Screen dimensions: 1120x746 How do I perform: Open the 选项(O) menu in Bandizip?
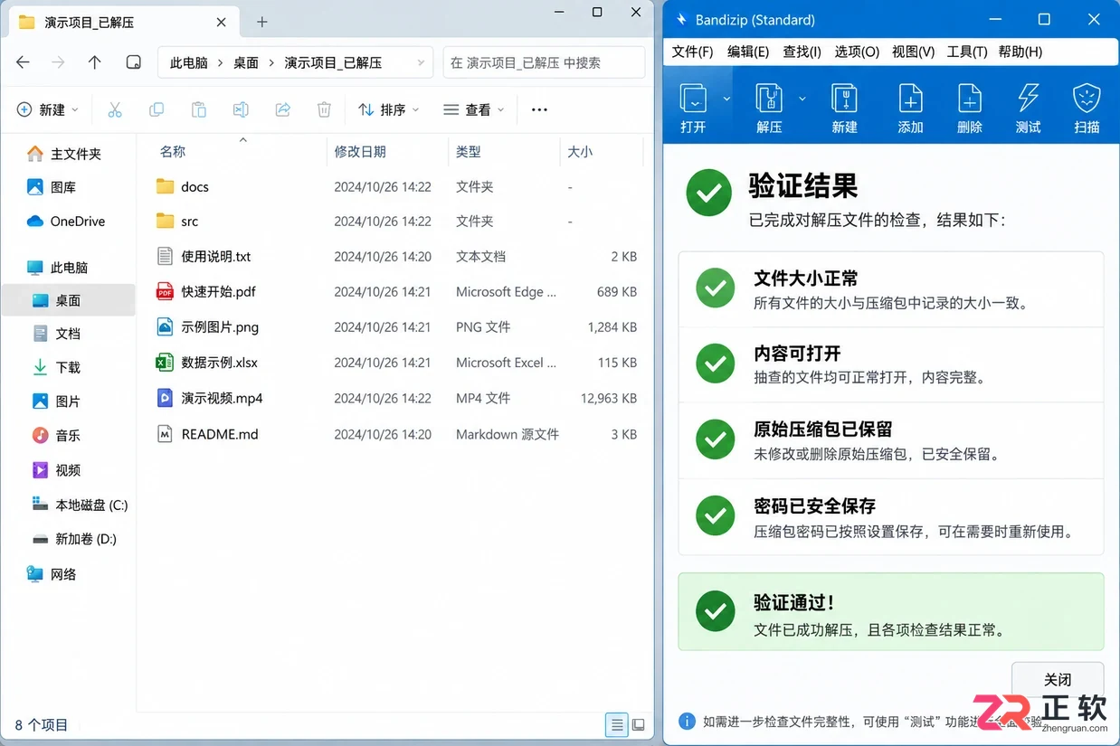pyautogui.click(x=857, y=52)
